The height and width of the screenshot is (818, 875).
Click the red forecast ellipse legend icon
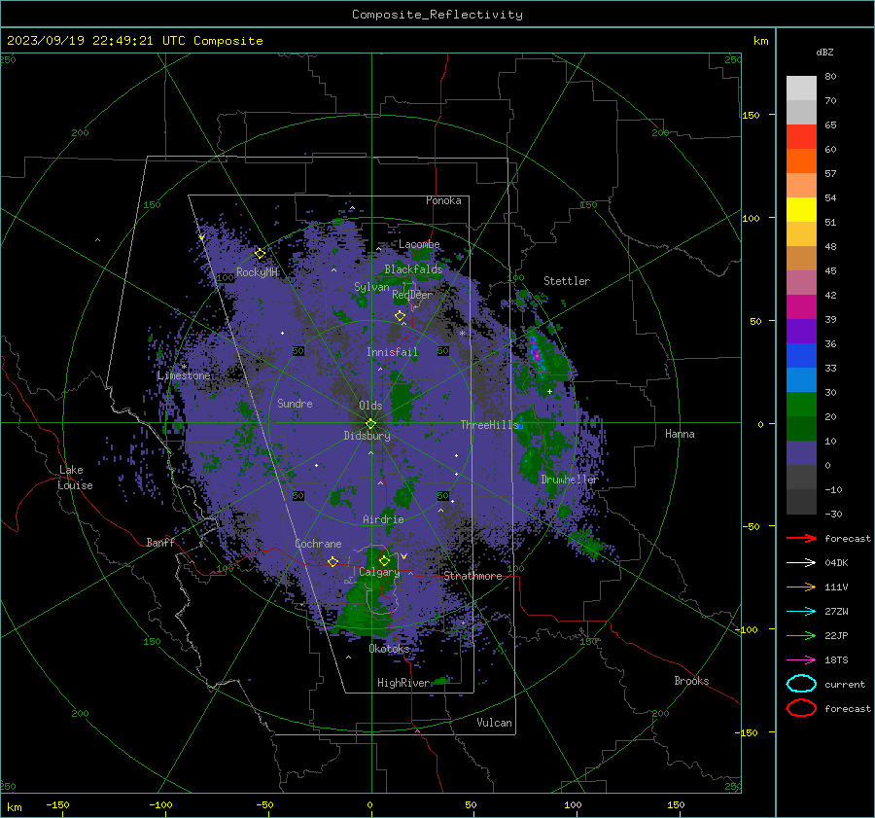801,708
